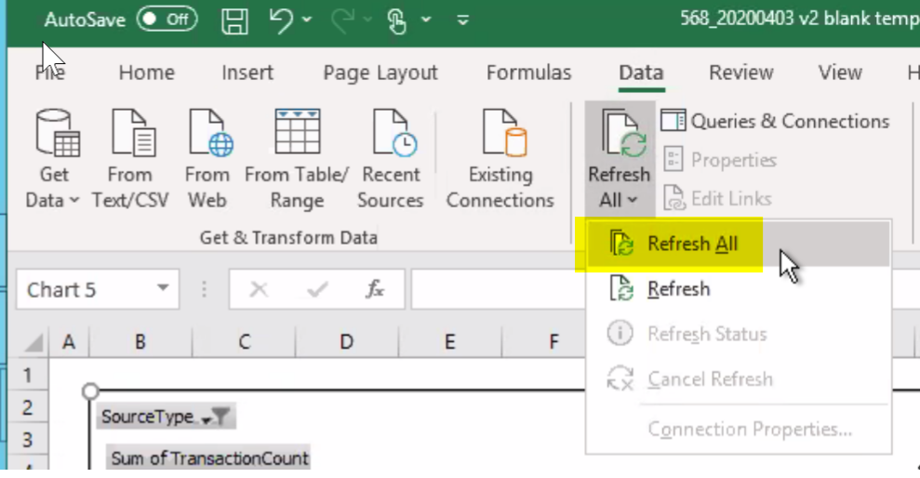
Task: Open the Name Box dropdown arrow
Action: click(163, 288)
